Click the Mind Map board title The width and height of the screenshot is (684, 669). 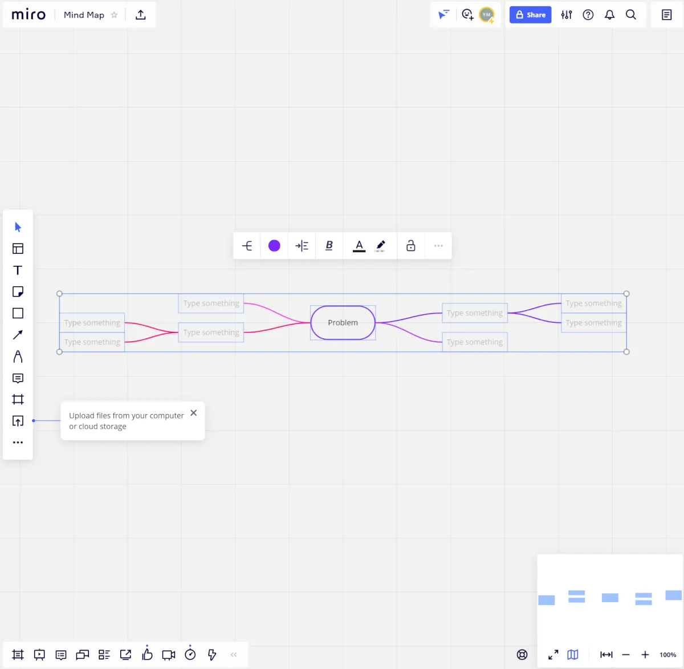84,15
